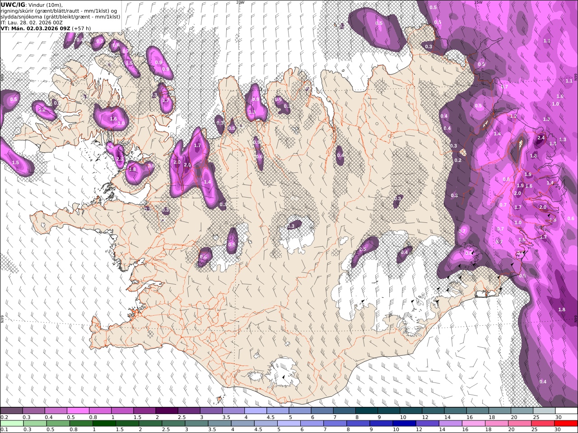Select the darkest green swatch between 1 and 1.5
This screenshot has height=433, width=578.
(x=104, y=424)
